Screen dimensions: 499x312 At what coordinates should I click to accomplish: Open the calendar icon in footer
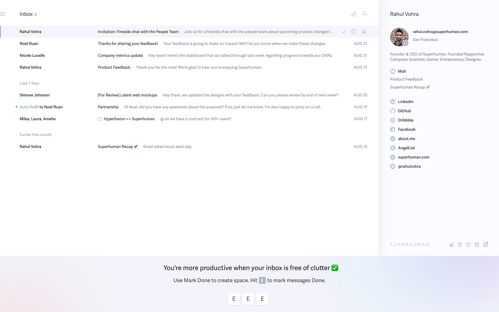(477, 245)
